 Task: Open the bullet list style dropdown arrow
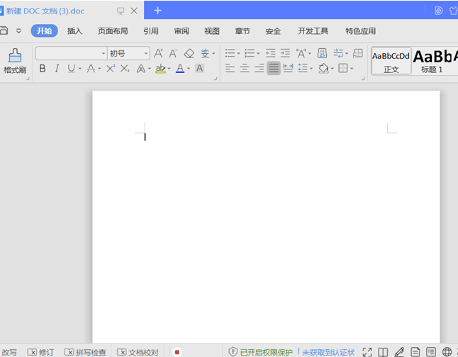click(239, 53)
